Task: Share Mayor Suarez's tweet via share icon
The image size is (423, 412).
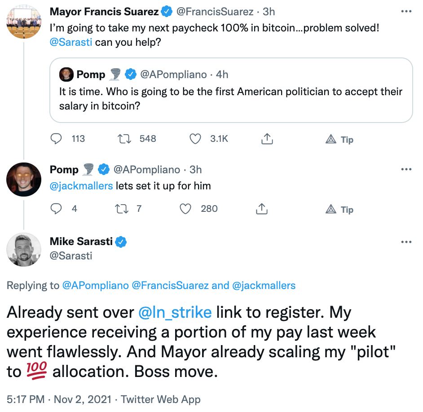Action: tap(267, 139)
